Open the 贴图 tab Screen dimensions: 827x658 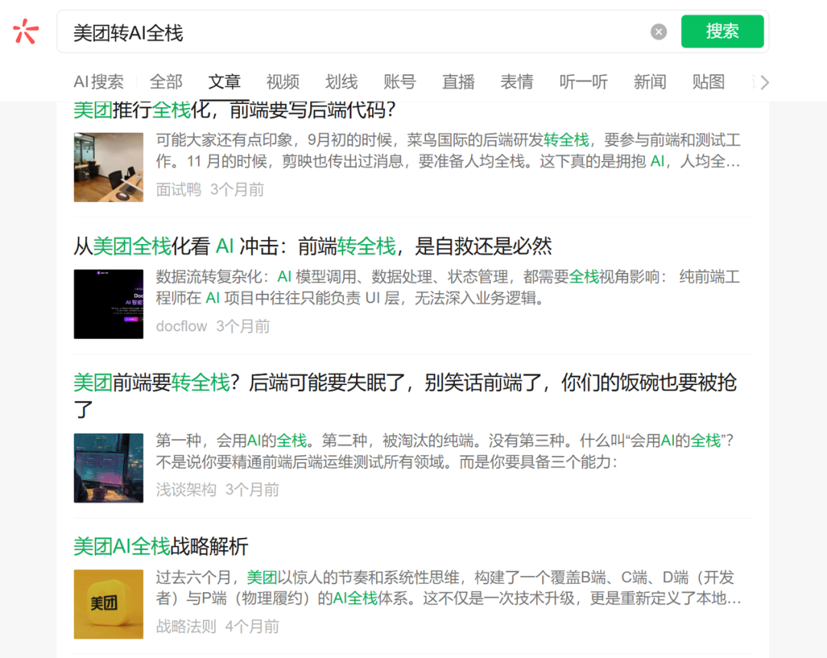[x=708, y=82]
